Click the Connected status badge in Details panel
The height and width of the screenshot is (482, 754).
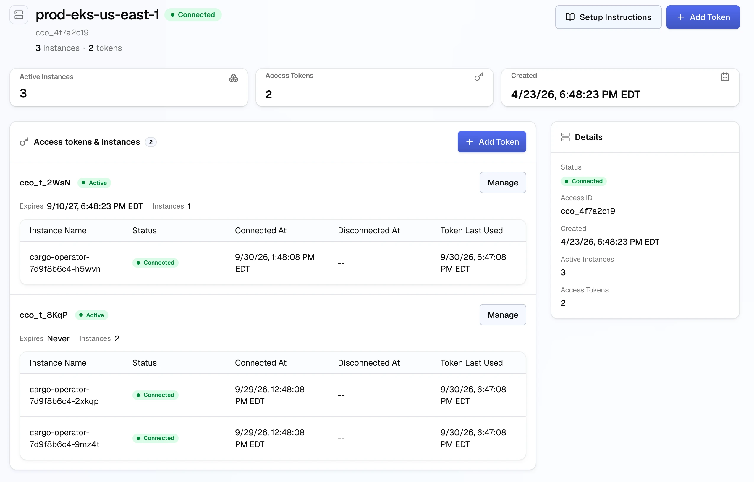(x=583, y=181)
